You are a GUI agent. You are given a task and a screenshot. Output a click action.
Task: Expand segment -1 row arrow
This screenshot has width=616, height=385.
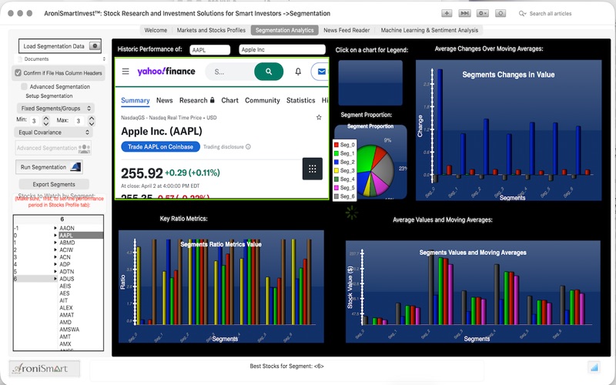pyautogui.click(x=55, y=228)
